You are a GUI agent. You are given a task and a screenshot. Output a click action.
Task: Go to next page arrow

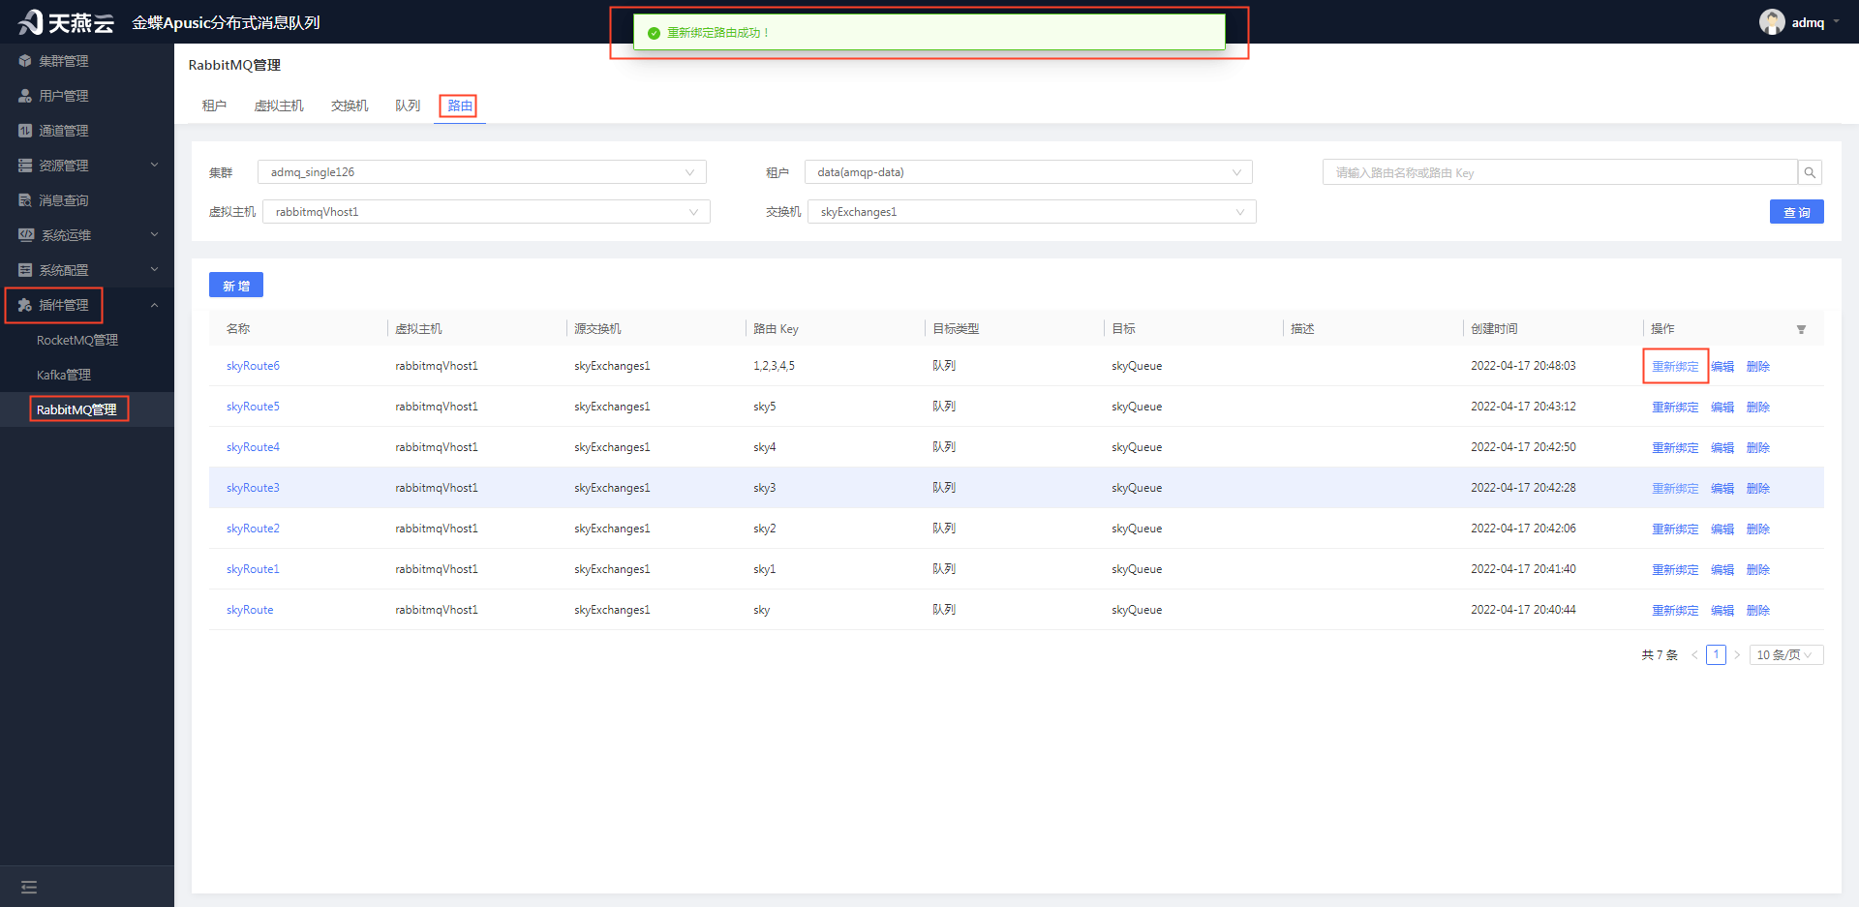coord(1737,655)
